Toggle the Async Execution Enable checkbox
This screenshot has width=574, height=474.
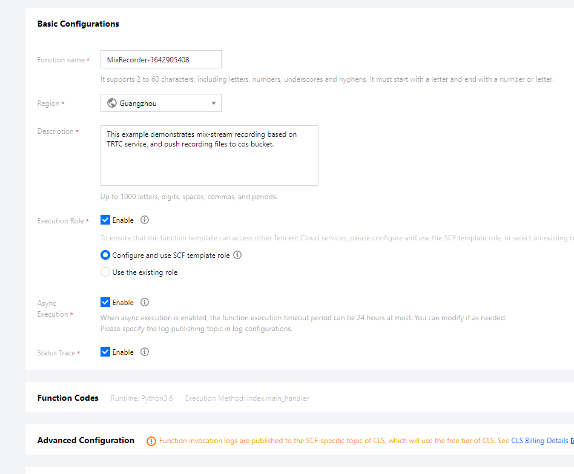[x=105, y=303]
